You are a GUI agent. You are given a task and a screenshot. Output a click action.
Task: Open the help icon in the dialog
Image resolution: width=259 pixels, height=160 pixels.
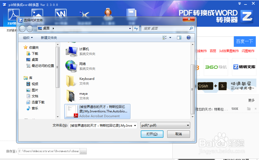click(x=188, y=38)
